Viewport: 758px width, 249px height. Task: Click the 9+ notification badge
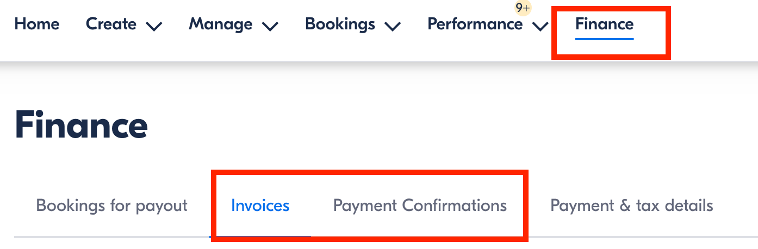(x=523, y=8)
